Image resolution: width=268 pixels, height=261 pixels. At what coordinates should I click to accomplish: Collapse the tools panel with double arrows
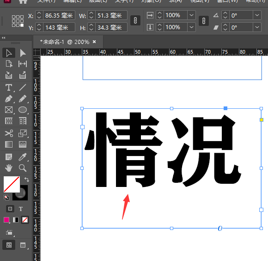point(4,38)
